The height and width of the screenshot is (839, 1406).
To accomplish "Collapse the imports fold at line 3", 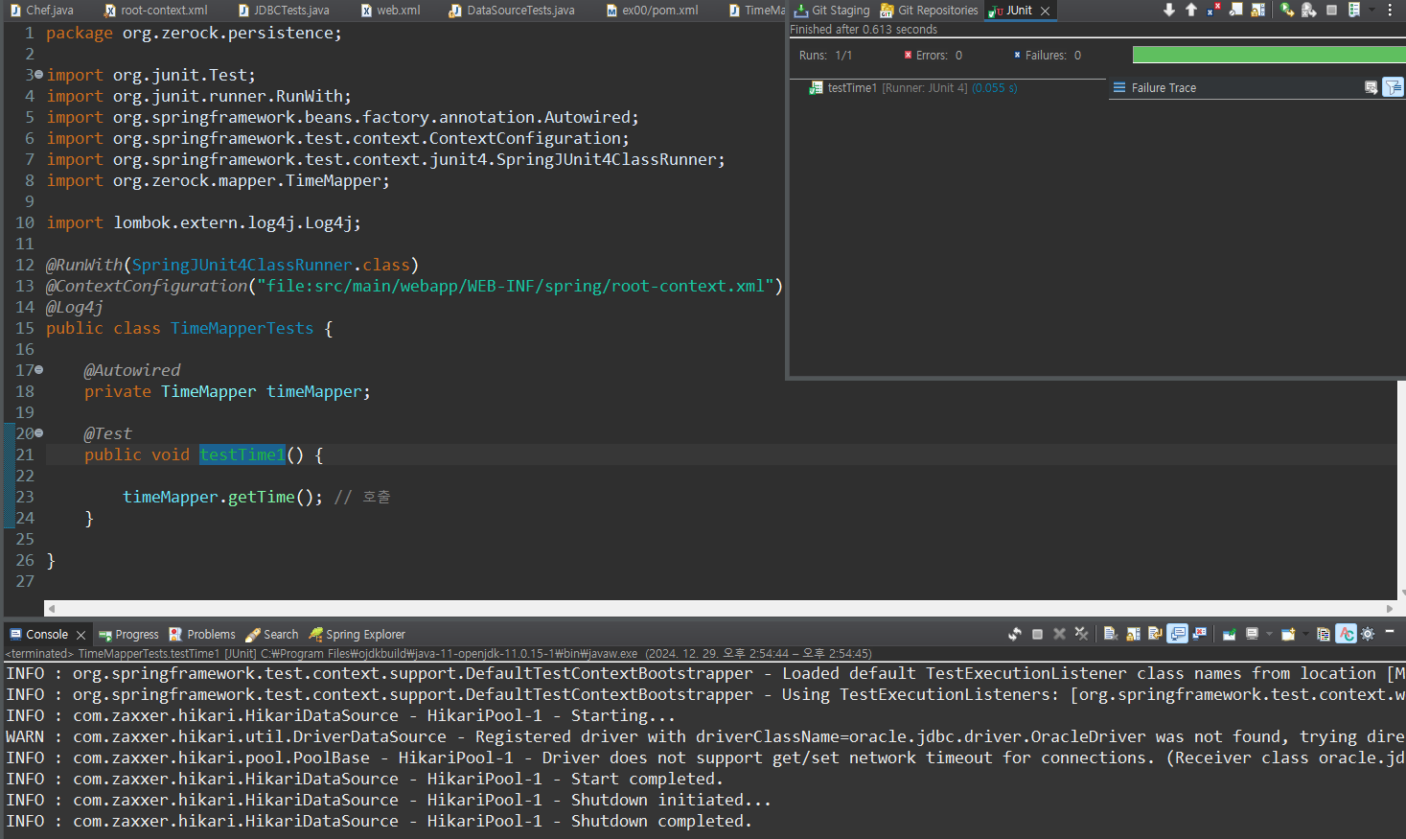I will click(x=38, y=74).
